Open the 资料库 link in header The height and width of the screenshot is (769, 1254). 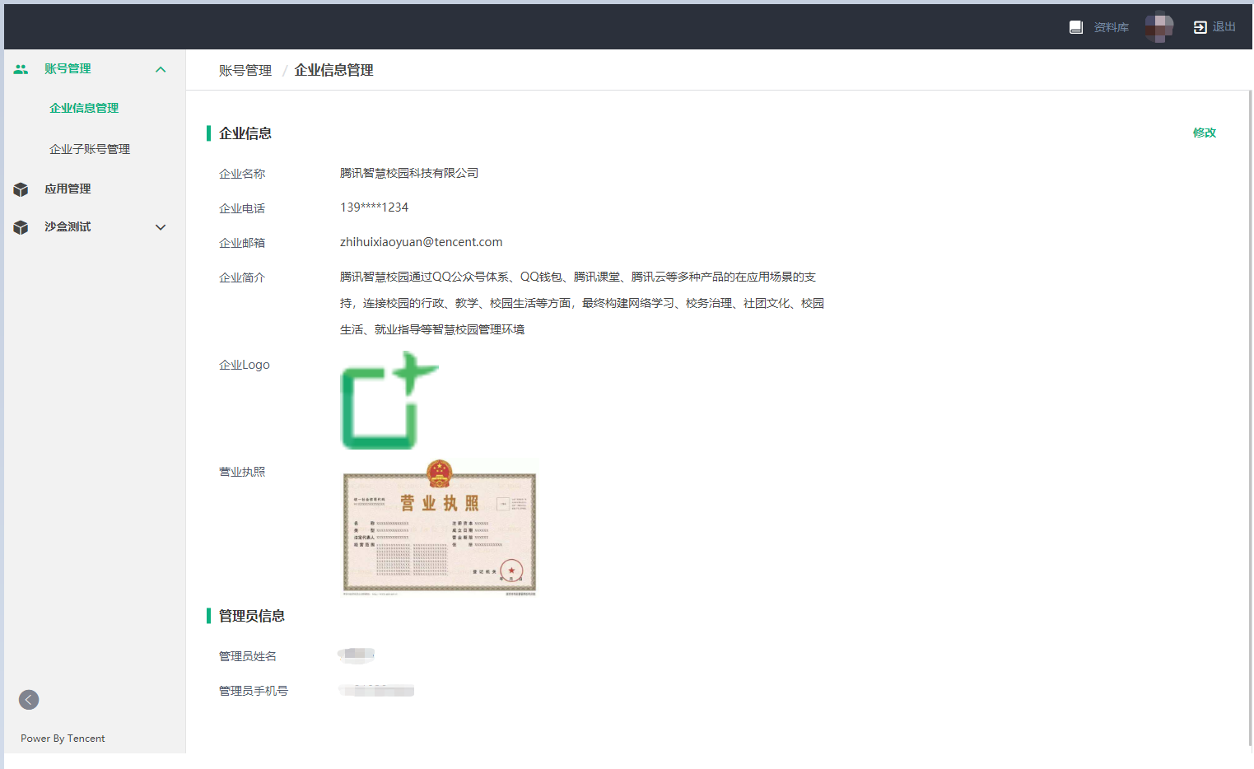click(1111, 27)
